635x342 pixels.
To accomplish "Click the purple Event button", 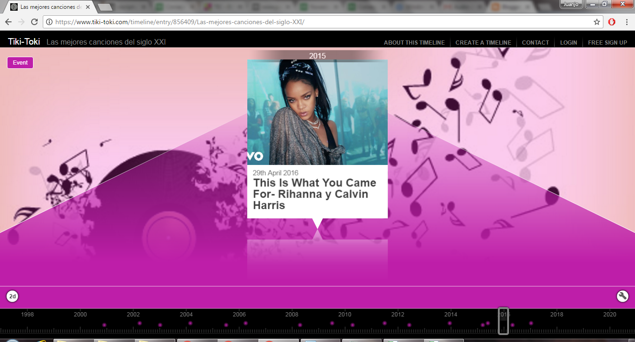I will (20, 63).
